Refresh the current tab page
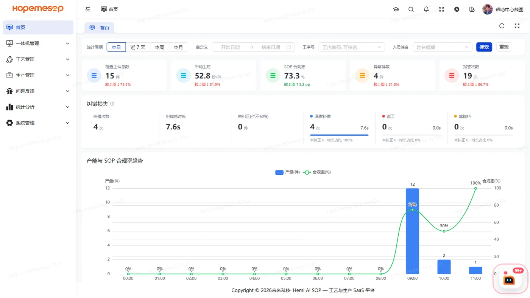Viewport: 530px width, 298px height. tap(502, 26)
